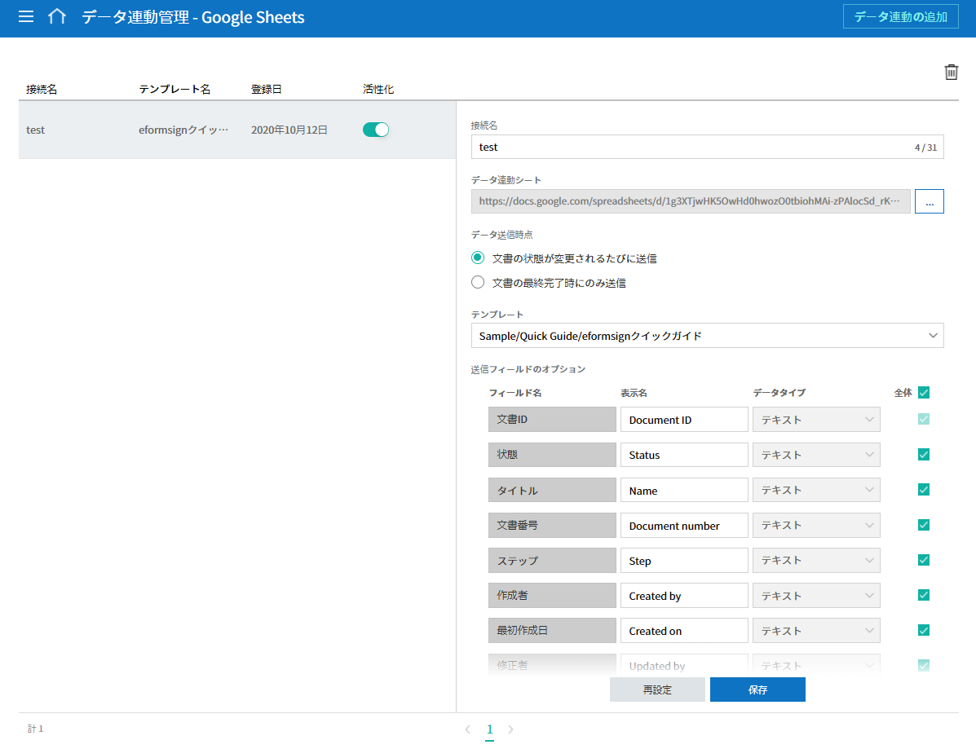
Task: Click template name eformsignクイッ… in the list
Action: tap(183, 130)
